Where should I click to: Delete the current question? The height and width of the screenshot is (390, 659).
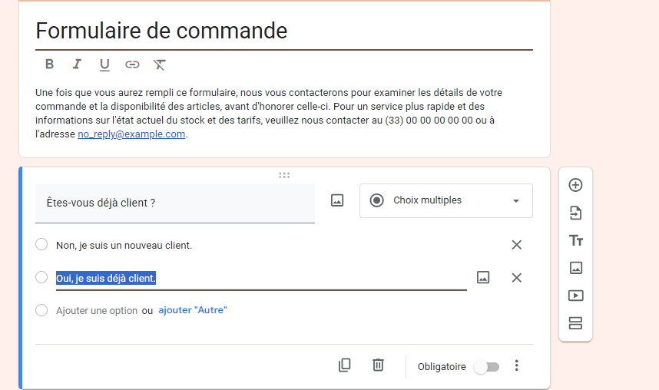pos(378,365)
